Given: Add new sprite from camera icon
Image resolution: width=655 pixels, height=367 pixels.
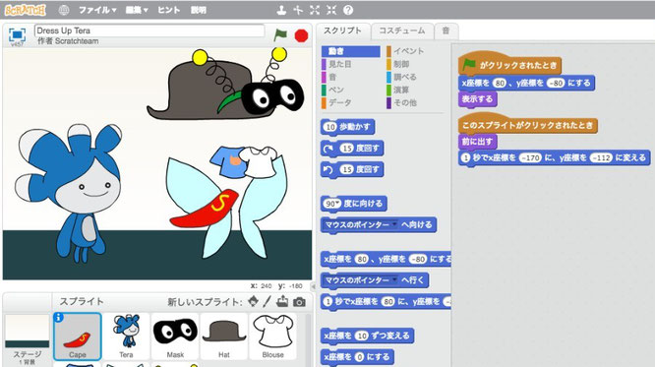Looking at the screenshot, I should pos(299,302).
